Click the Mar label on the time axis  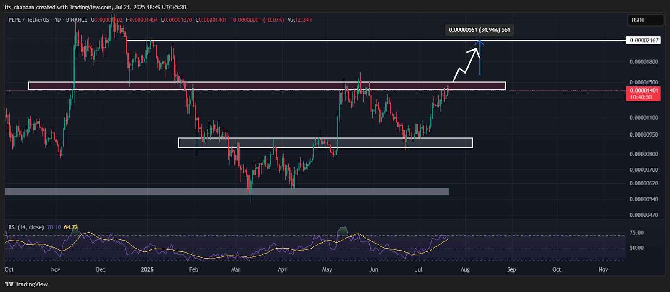coord(236,269)
